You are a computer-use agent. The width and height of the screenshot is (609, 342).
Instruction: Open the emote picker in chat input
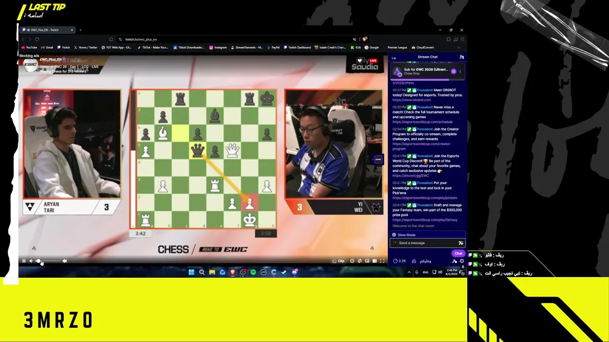click(x=461, y=243)
